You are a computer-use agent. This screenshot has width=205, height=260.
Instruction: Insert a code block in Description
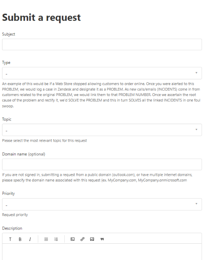72,239
